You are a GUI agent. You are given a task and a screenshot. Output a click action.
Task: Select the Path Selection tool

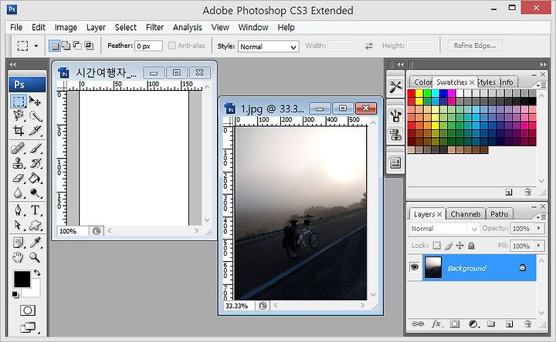coord(19,225)
